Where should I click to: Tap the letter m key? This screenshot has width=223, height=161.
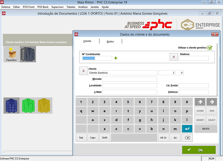point(175,129)
